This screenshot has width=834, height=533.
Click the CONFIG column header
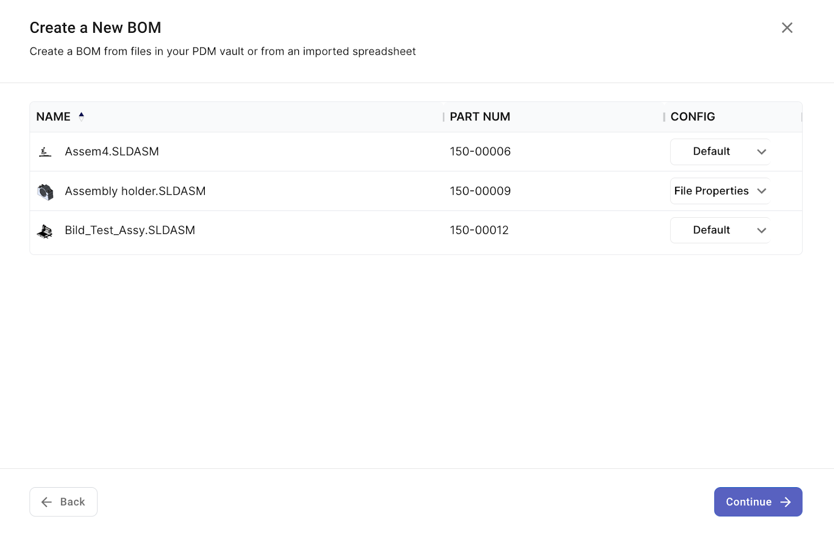692,117
